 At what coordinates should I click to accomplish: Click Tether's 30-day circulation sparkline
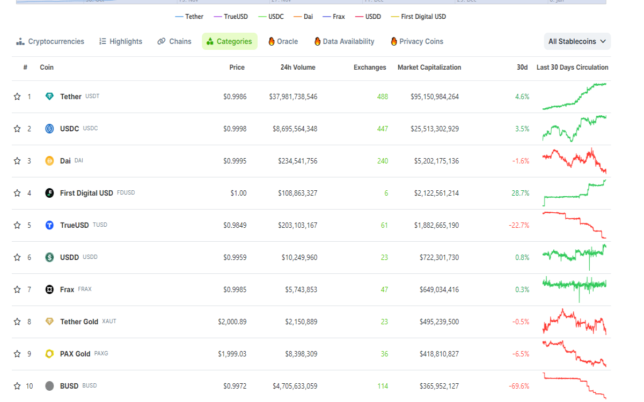[574, 96]
